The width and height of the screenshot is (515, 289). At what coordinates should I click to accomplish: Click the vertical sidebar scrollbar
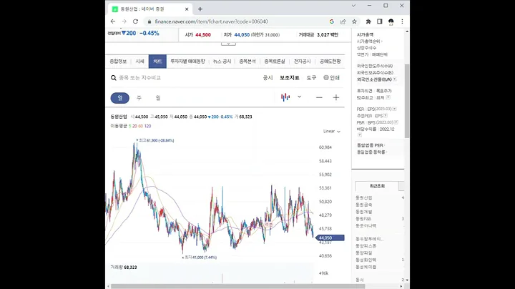pos(407,101)
